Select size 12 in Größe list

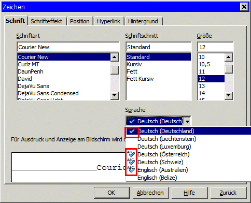(x=211, y=79)
